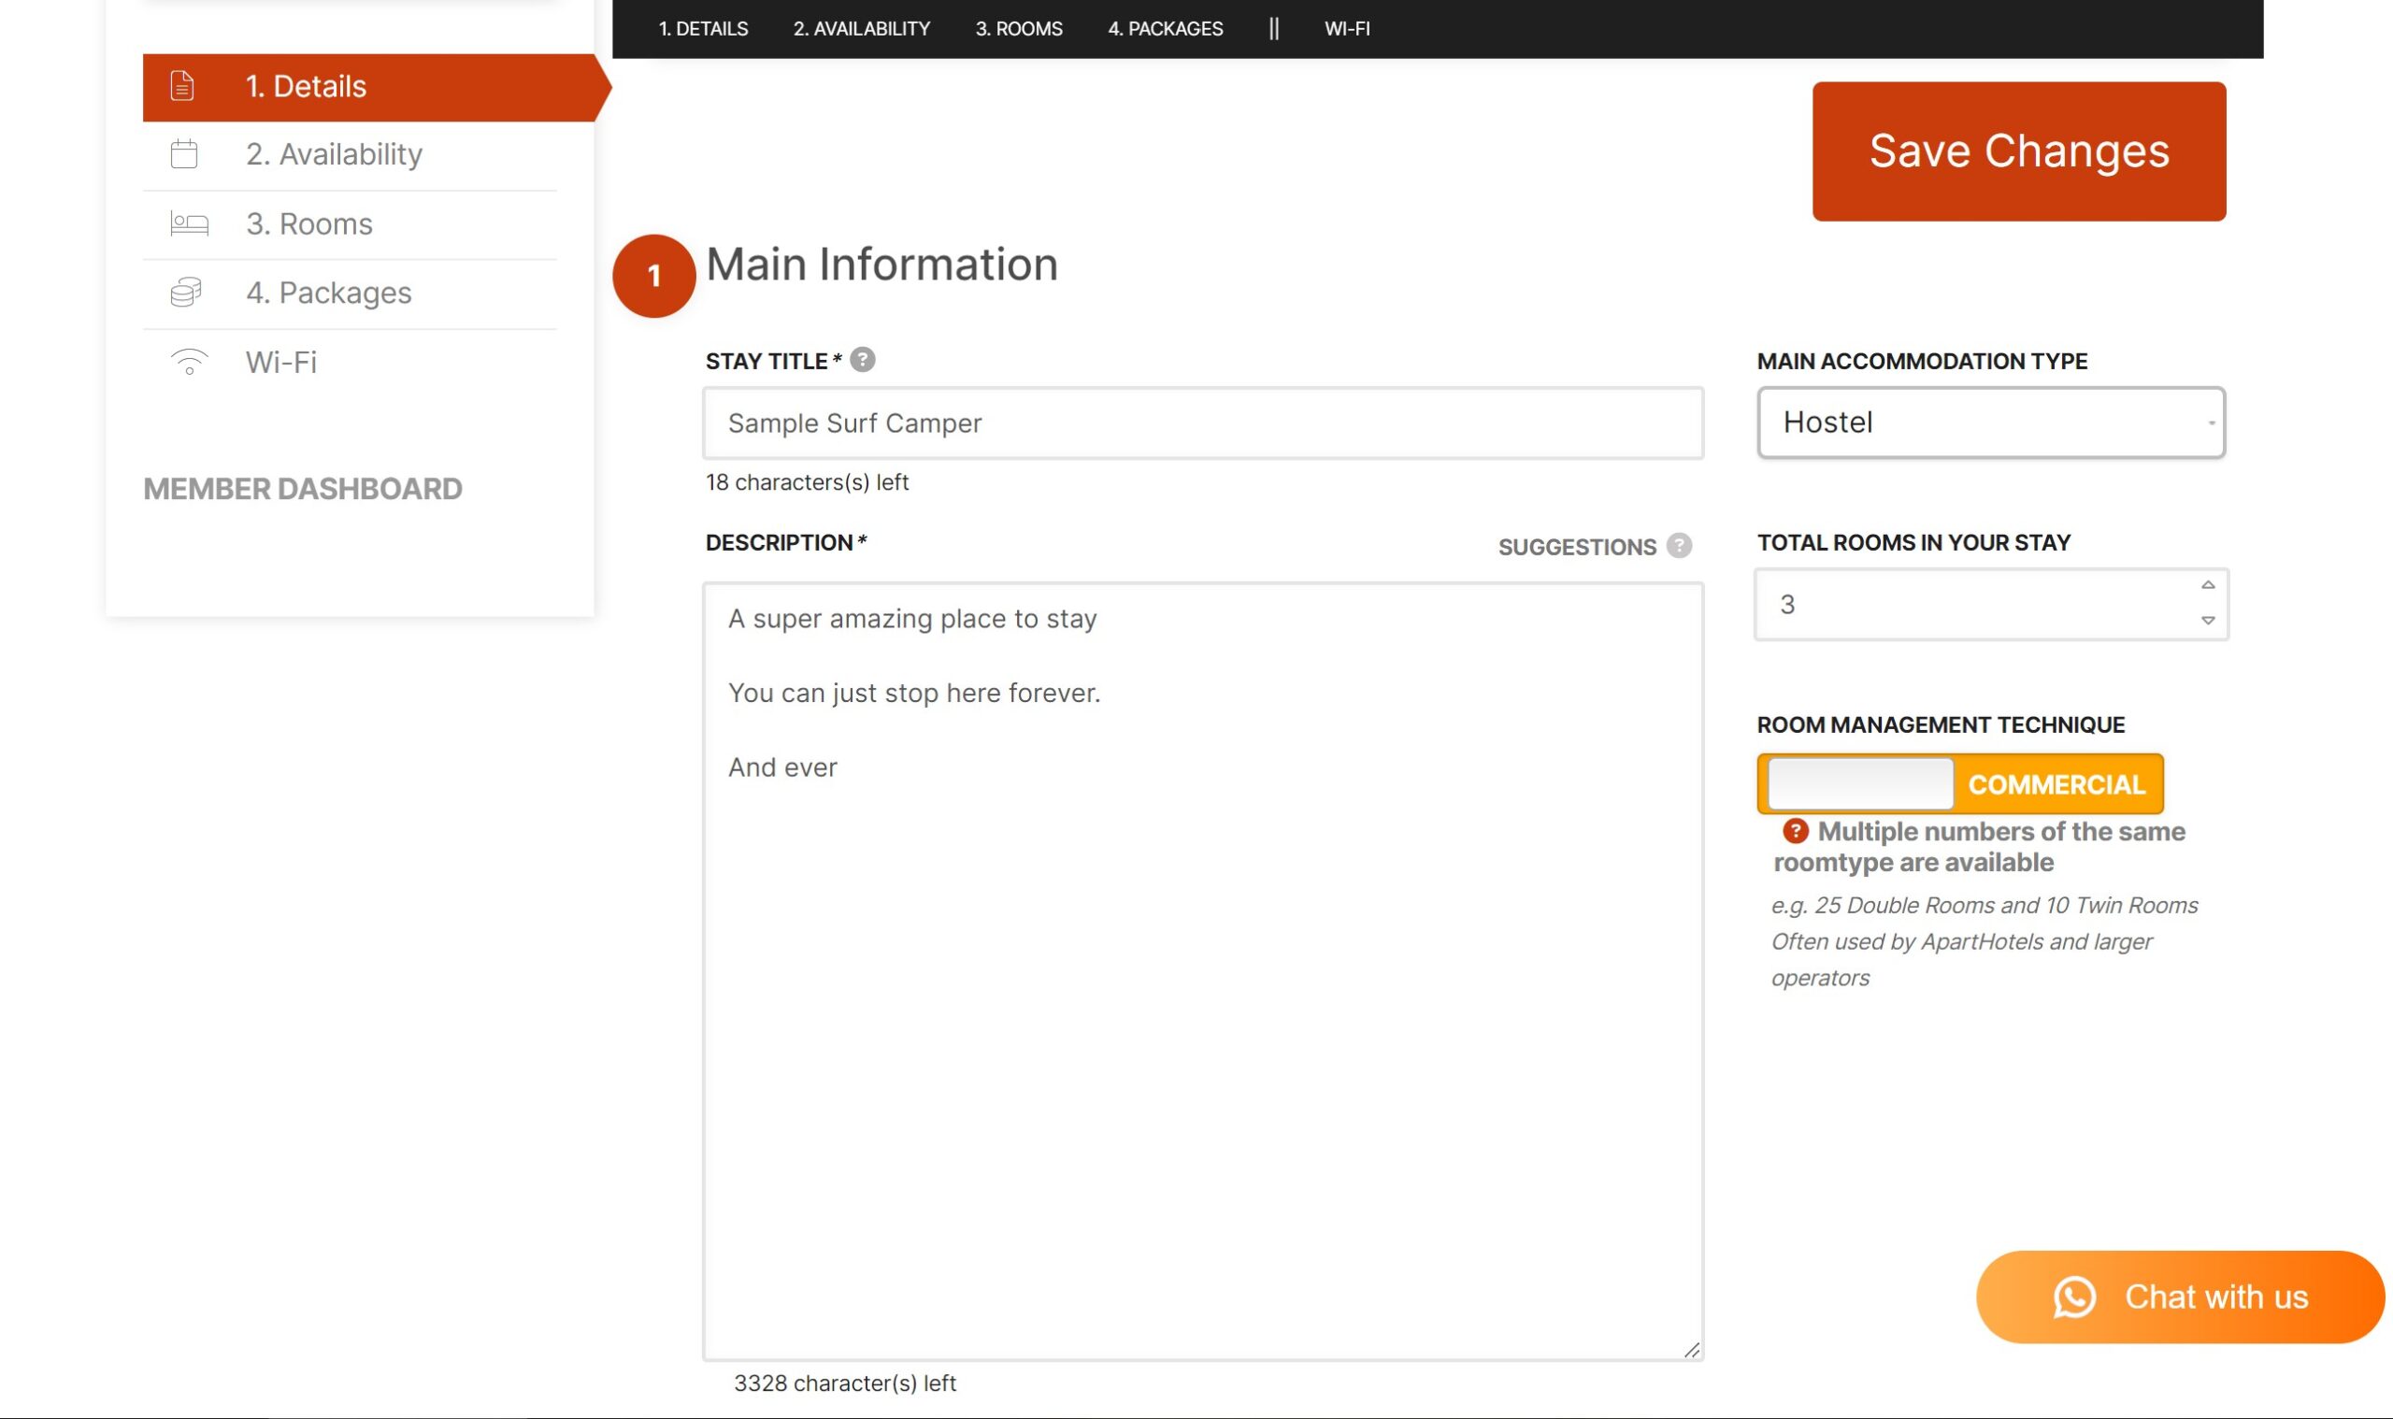
Task: Click the Packages coins icon
Action: pyautogui.click(x=185, y=293)
